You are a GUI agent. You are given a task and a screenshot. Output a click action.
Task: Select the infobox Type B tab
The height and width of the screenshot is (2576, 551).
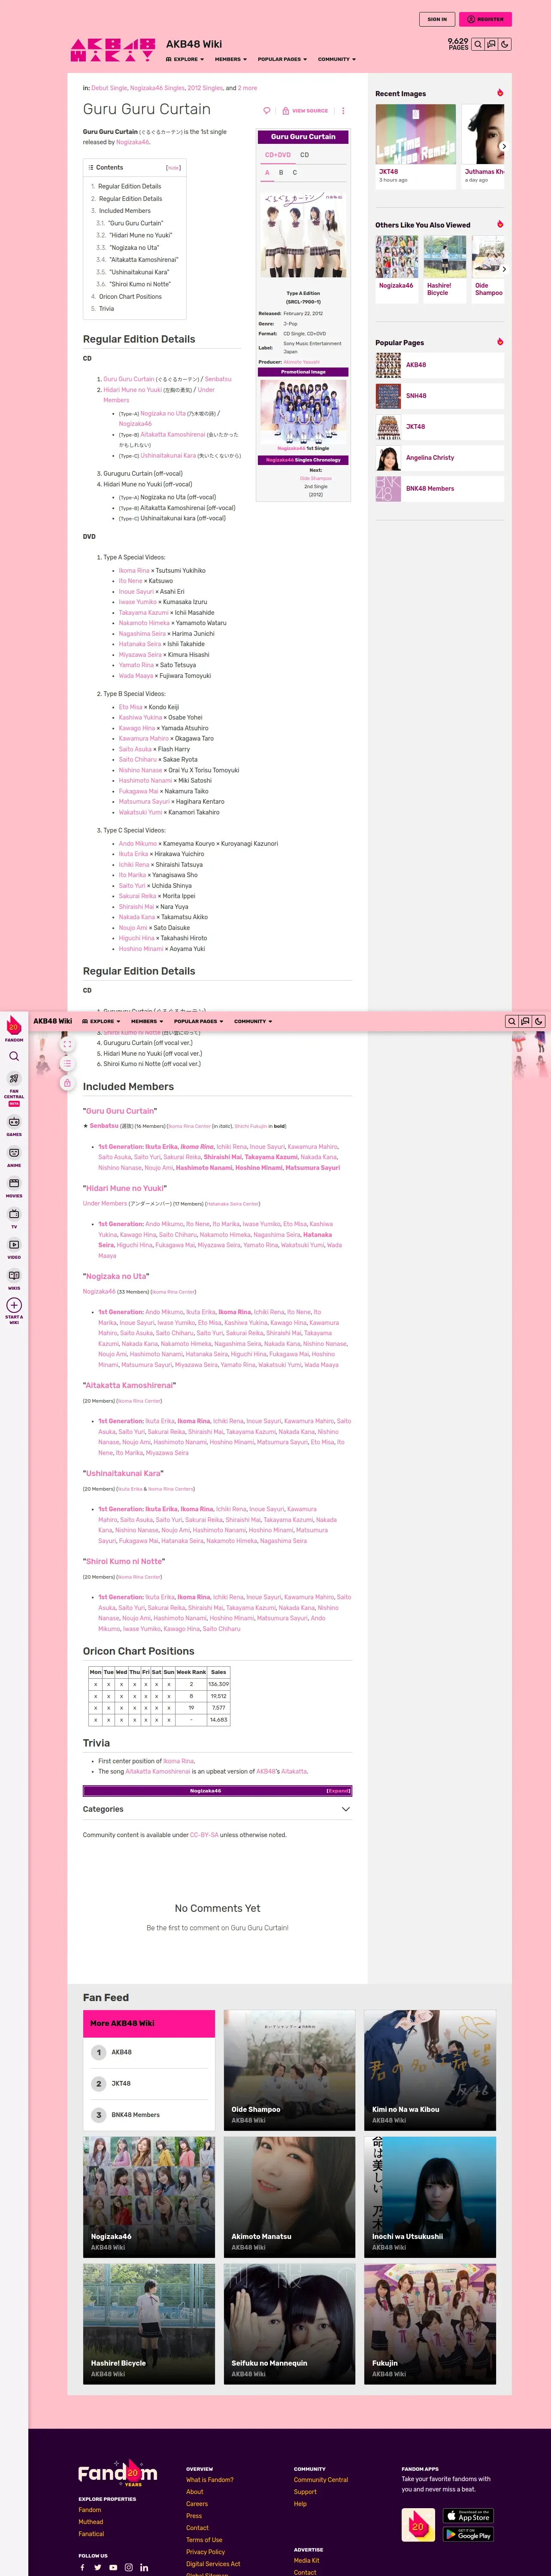click(x=281, y=172)
